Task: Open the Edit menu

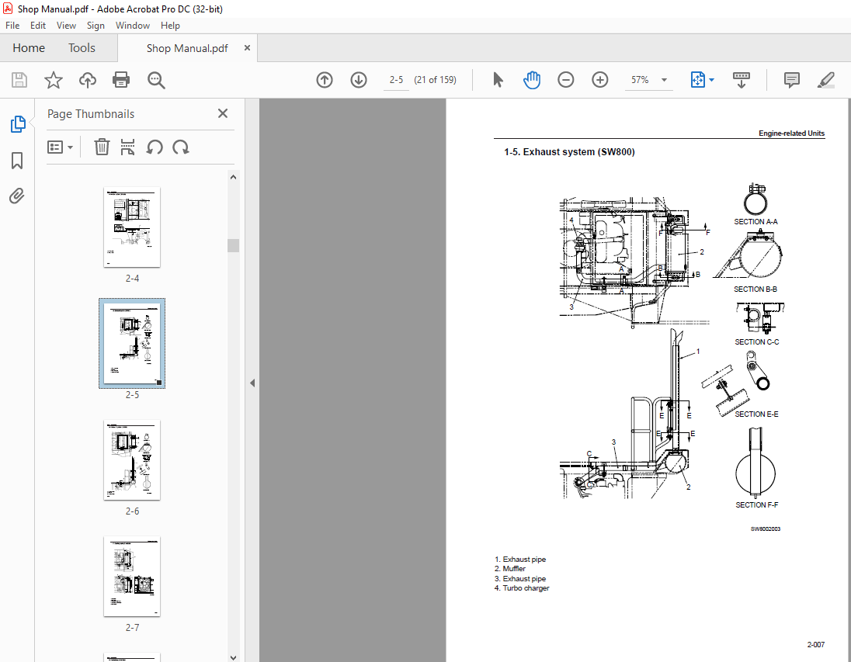Action: [x=38, y=26]
